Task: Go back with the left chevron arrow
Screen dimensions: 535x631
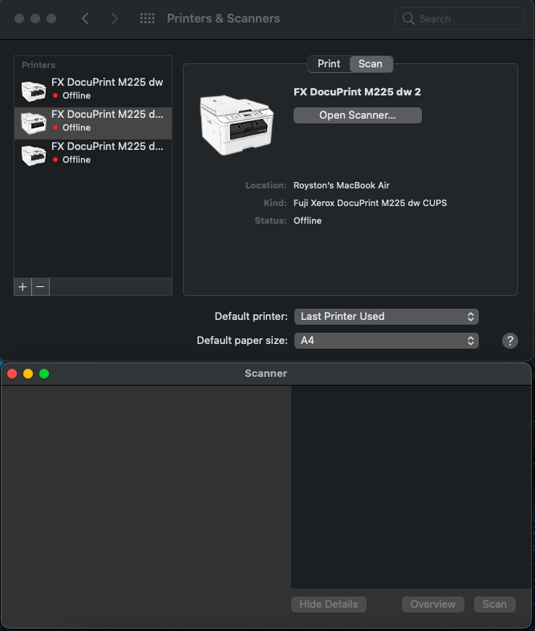Action: 85,18
